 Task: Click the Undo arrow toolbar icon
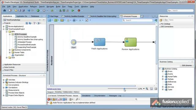coord(29,11)
